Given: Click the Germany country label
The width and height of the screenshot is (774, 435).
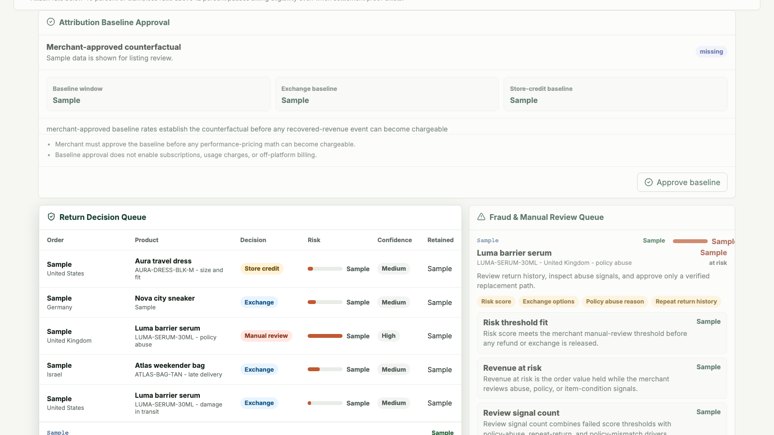Looking at the screenshot, I should (x=60, y=307).
